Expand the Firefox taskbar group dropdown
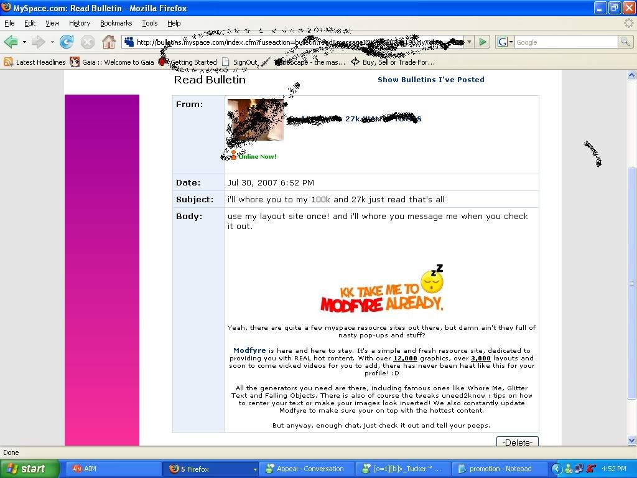The height and width of the screenshot is (478, 637). coord(254,469)
